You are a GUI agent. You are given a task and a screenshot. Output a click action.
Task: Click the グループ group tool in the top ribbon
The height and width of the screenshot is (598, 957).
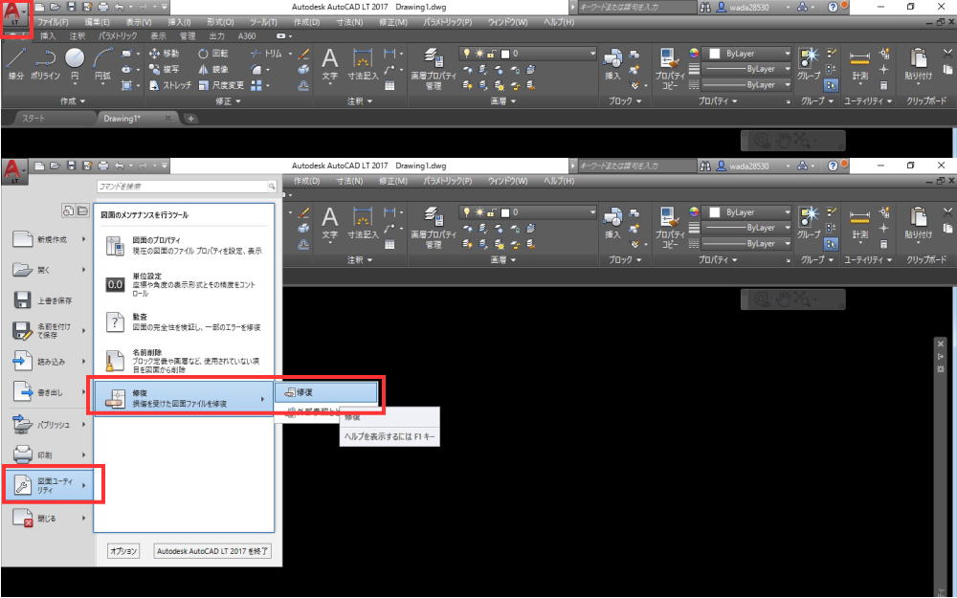click(x=809, y=65)
